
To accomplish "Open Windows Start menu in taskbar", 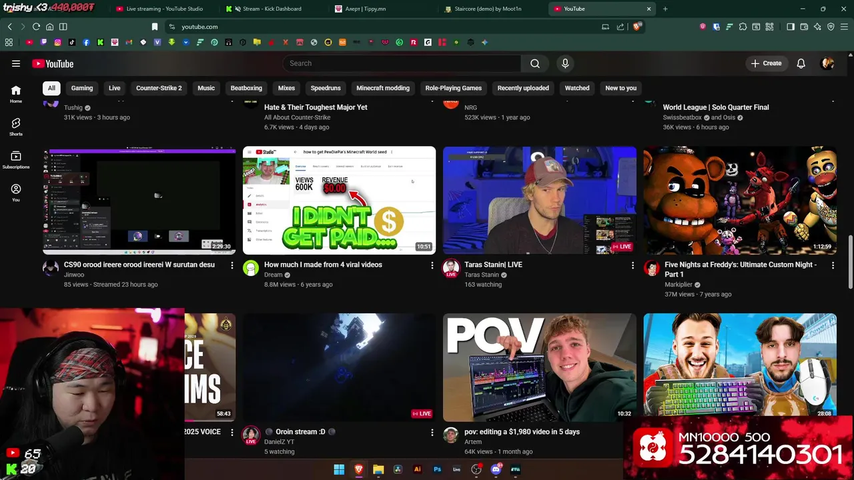I will (x=339, y=469).
